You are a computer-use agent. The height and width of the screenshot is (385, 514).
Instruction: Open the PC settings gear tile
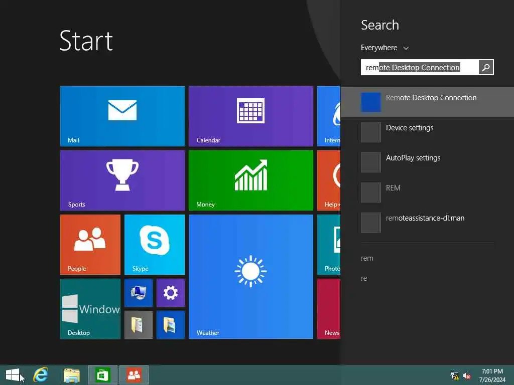[171, 293]
